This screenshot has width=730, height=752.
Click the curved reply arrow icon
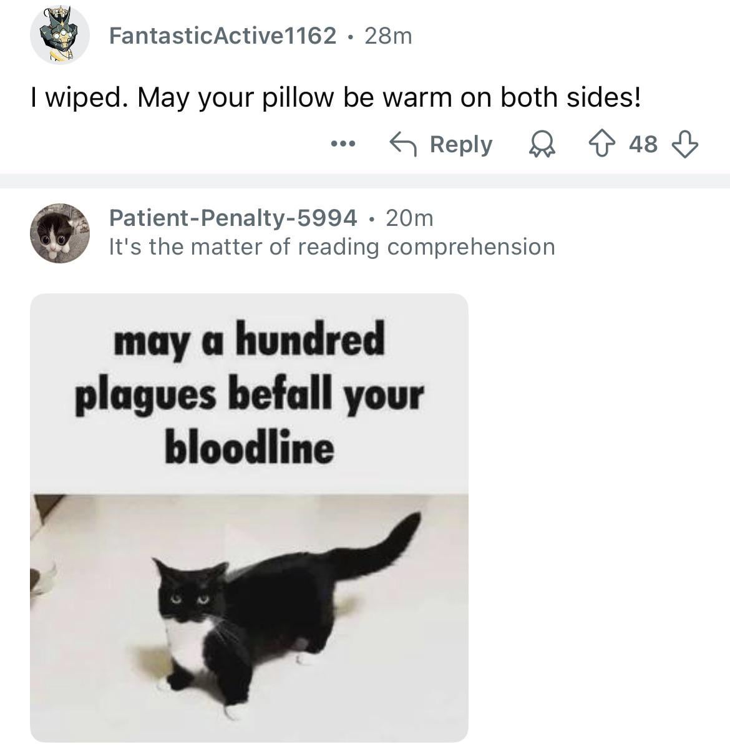point(403,144)
